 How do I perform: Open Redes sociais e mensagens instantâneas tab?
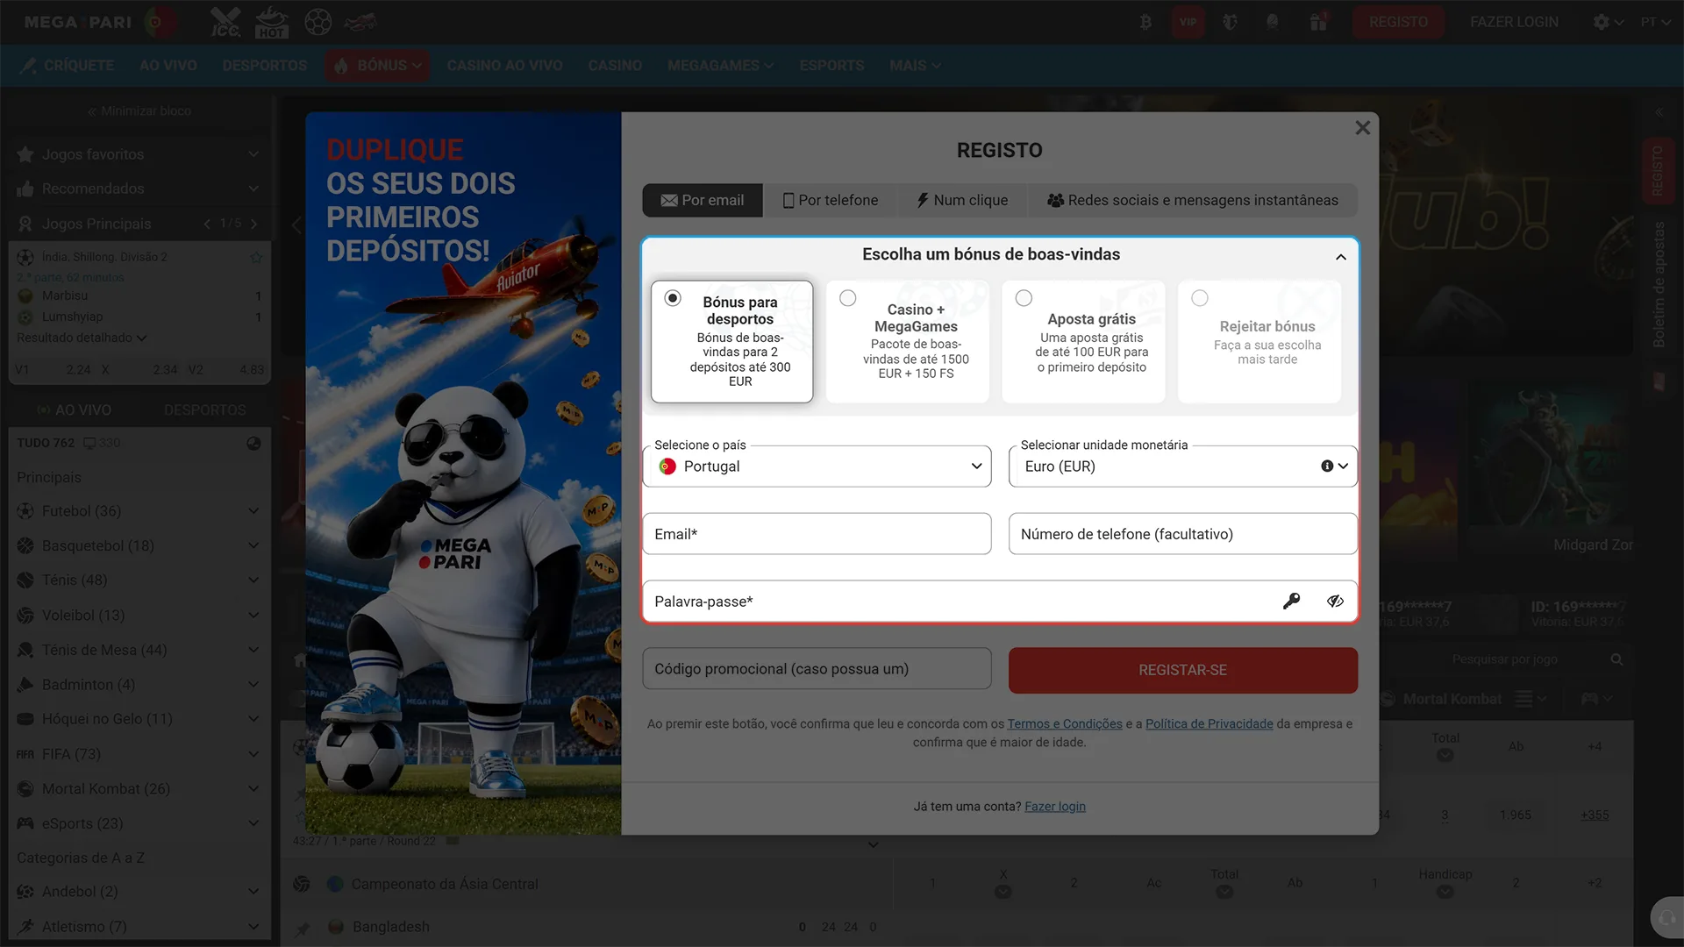click(1193, 200)
